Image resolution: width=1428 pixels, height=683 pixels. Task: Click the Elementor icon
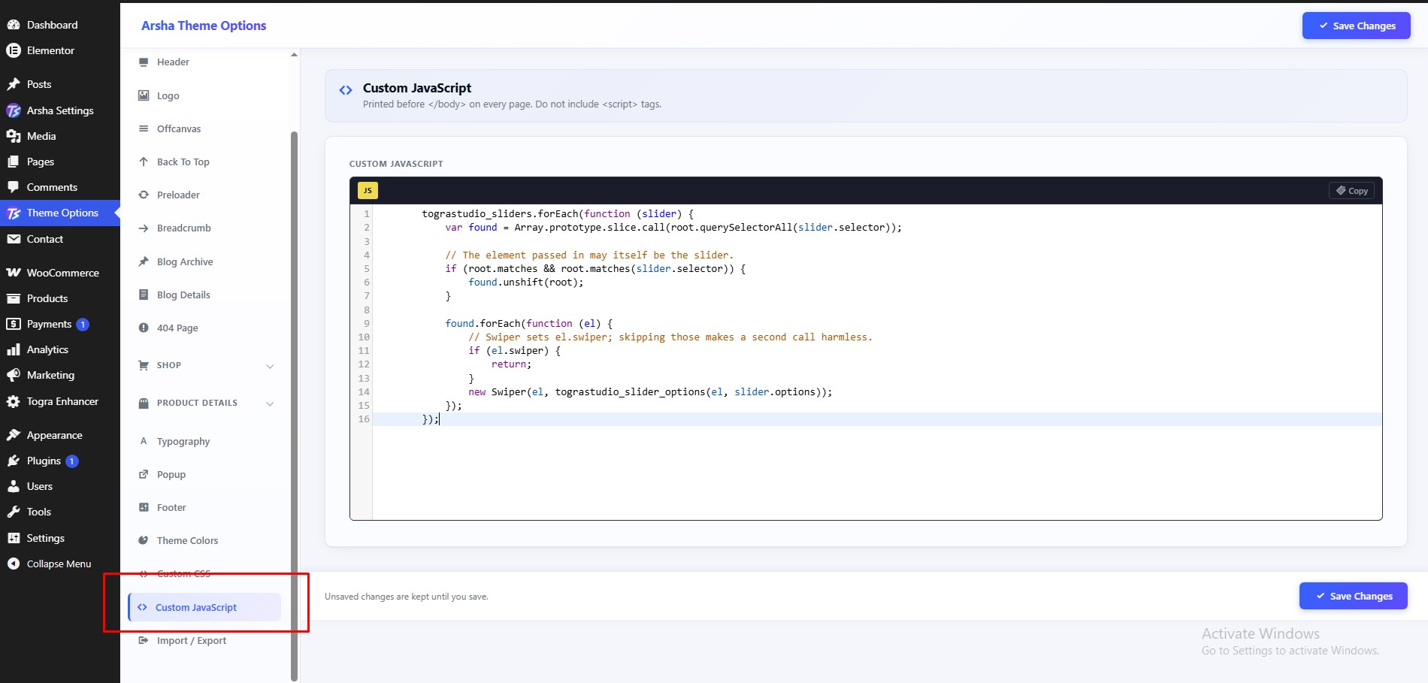14,50
